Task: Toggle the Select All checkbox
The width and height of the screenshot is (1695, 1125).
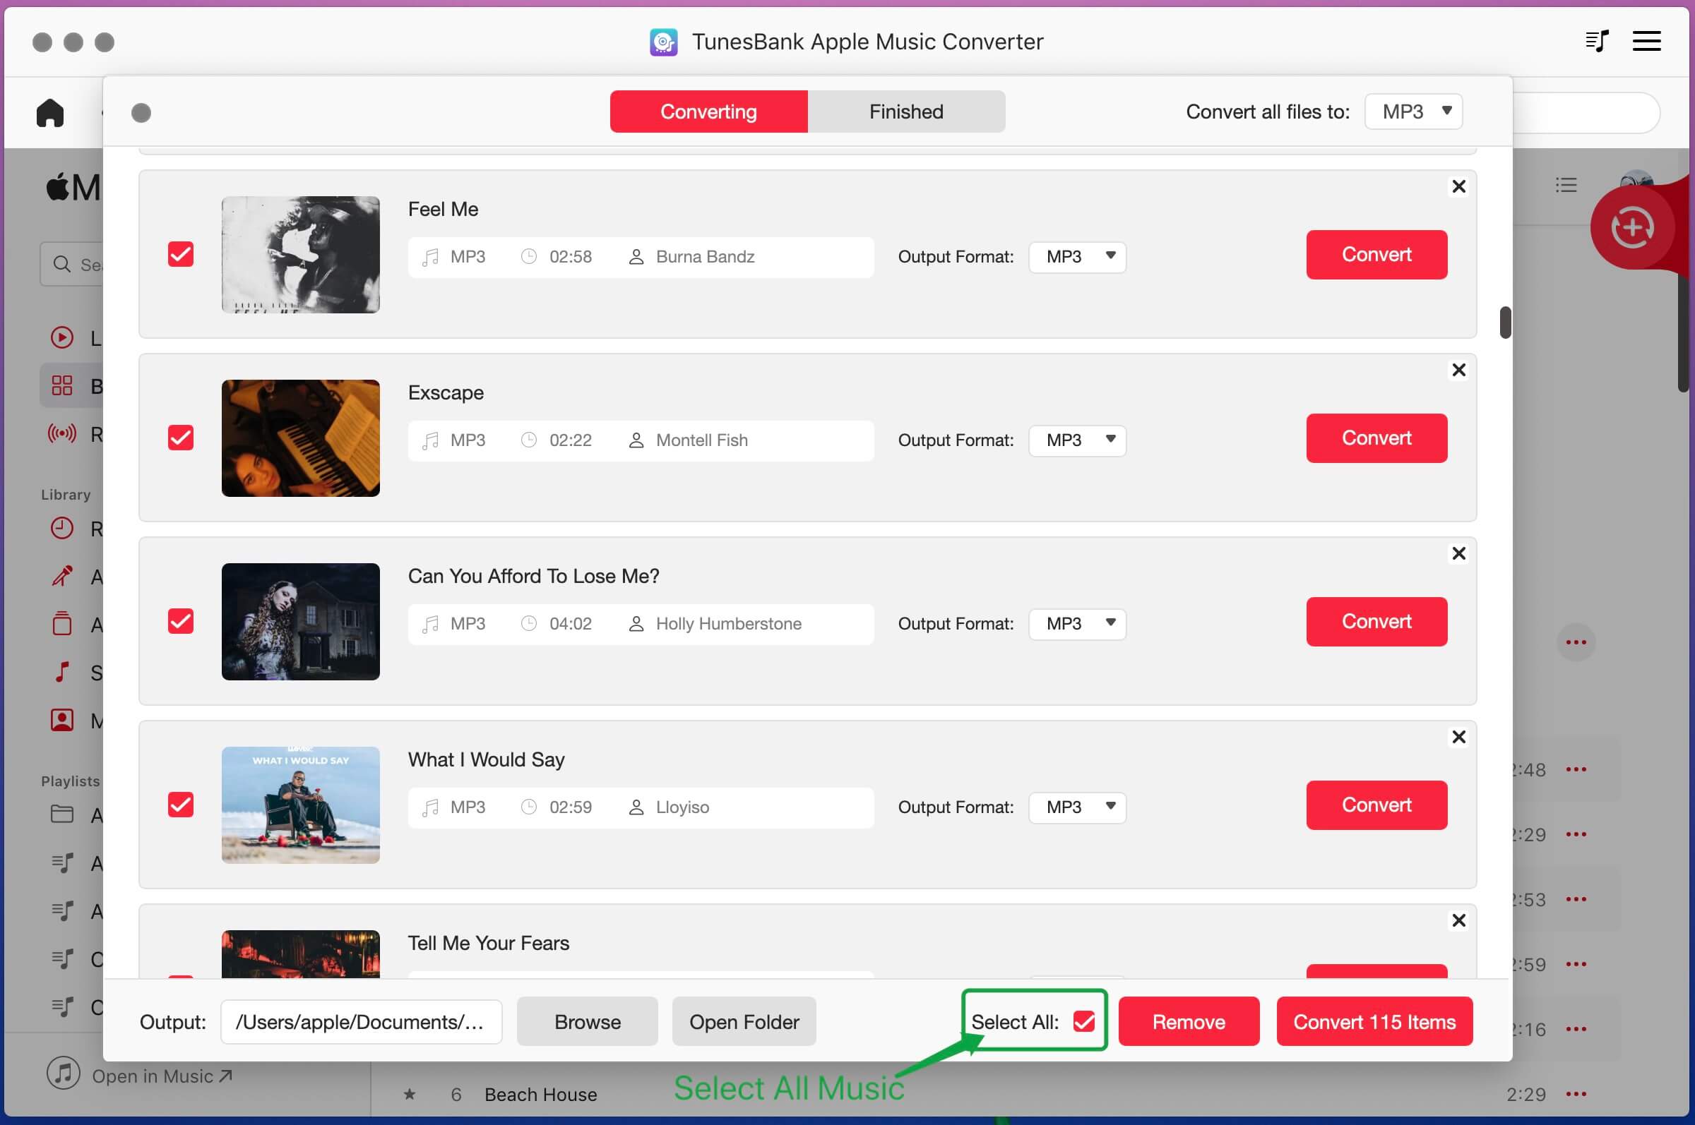Action: [x=1084, y=1022]
